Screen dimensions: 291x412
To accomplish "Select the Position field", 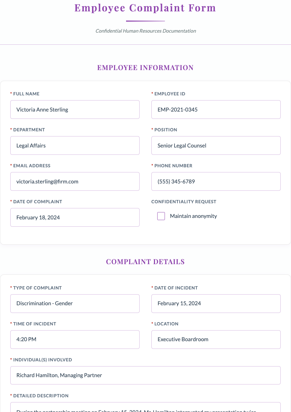I will [x=216, y=145].
